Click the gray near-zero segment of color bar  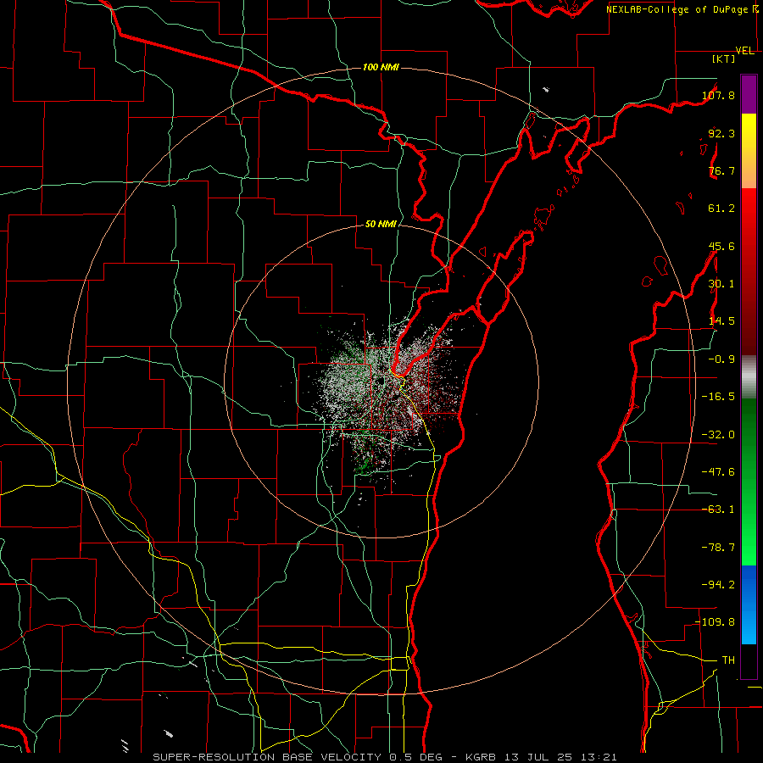pos(749,377)
